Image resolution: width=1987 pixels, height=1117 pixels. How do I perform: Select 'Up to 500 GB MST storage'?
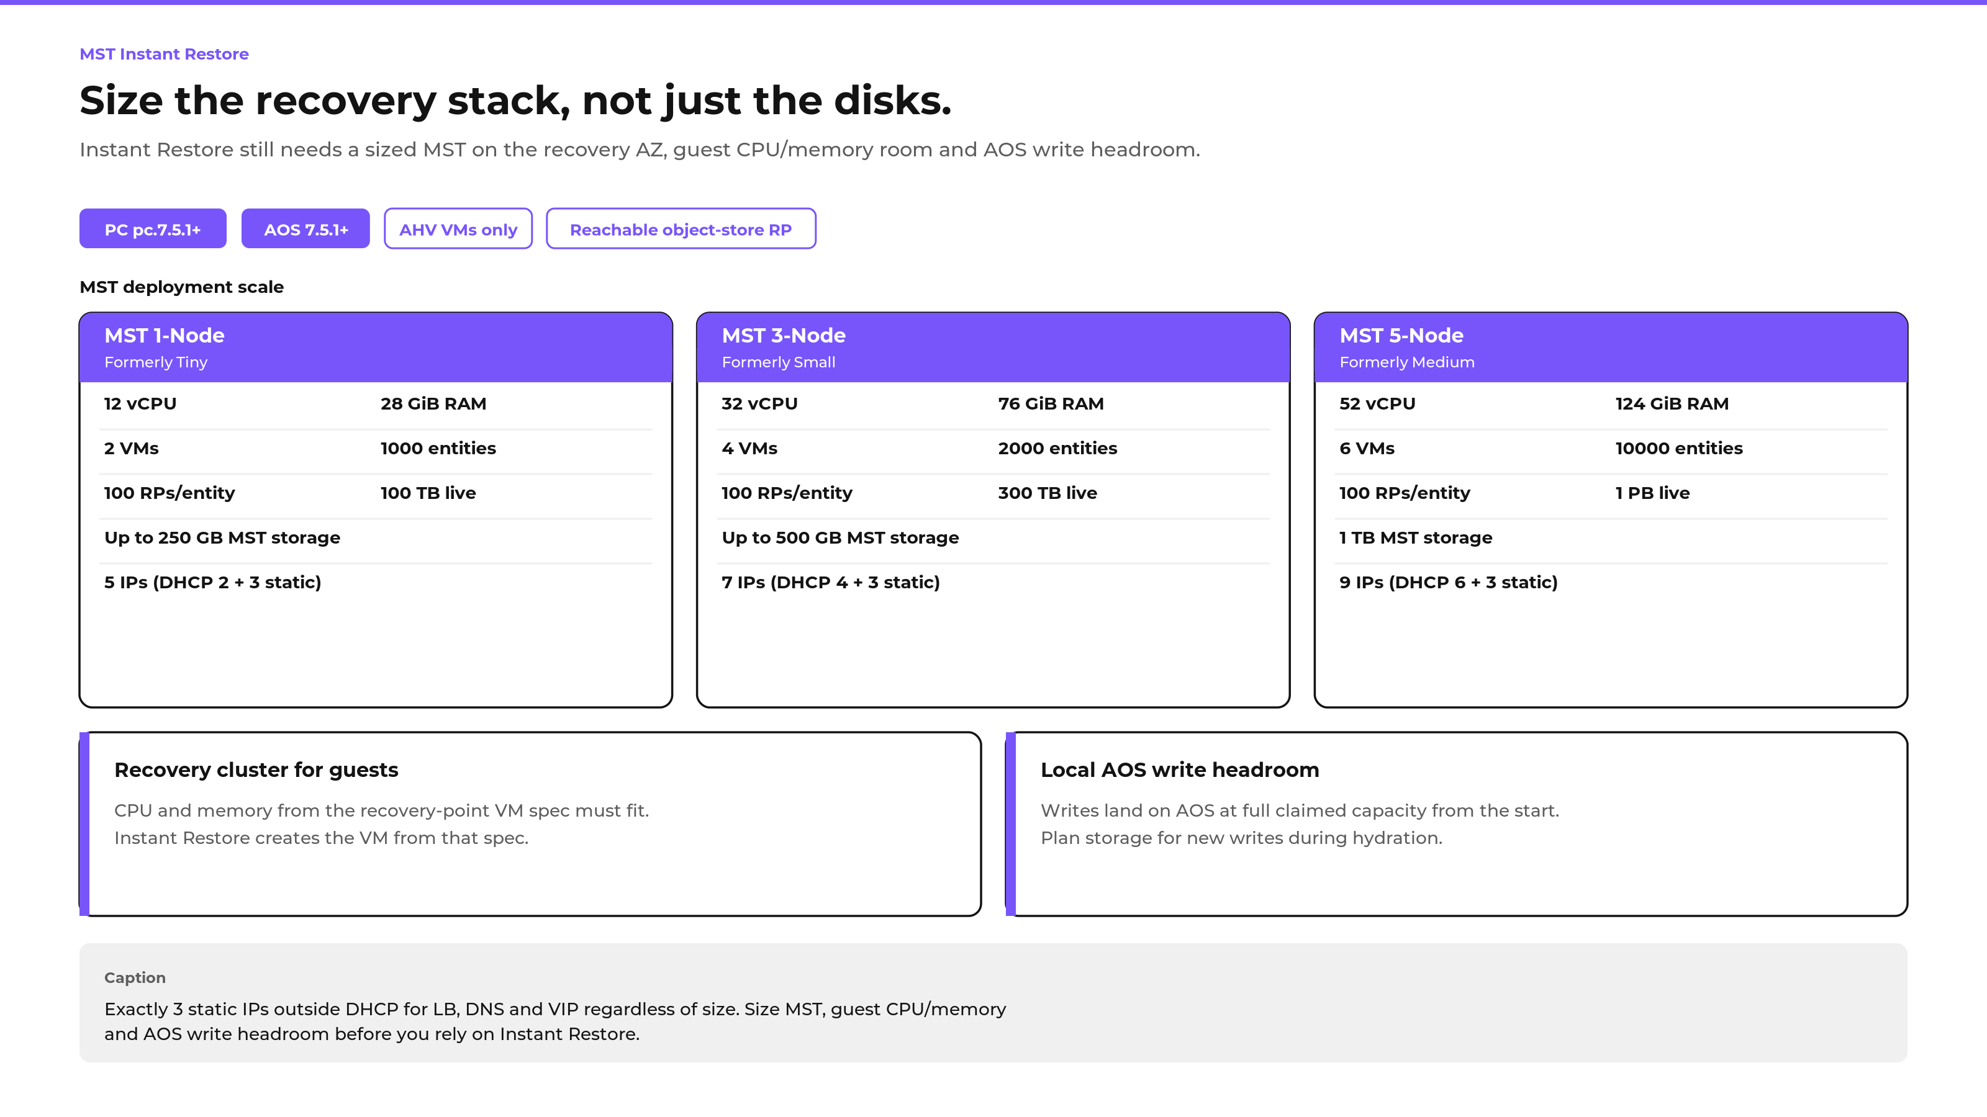tap(840, 538)
